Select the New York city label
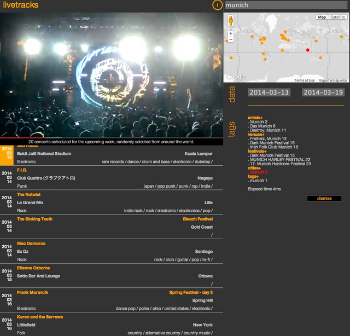This screenshot has height=336, width=350. pos(203,325)
